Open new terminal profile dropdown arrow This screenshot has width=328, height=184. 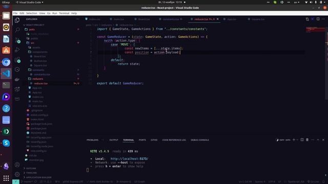pos(297,140)
